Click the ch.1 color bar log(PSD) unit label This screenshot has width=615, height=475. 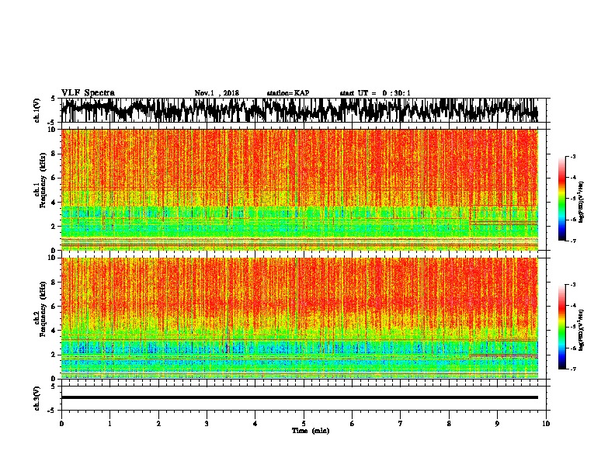pos(582,203)
